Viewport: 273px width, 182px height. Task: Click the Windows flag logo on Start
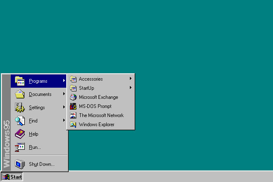tap(6, 177)
